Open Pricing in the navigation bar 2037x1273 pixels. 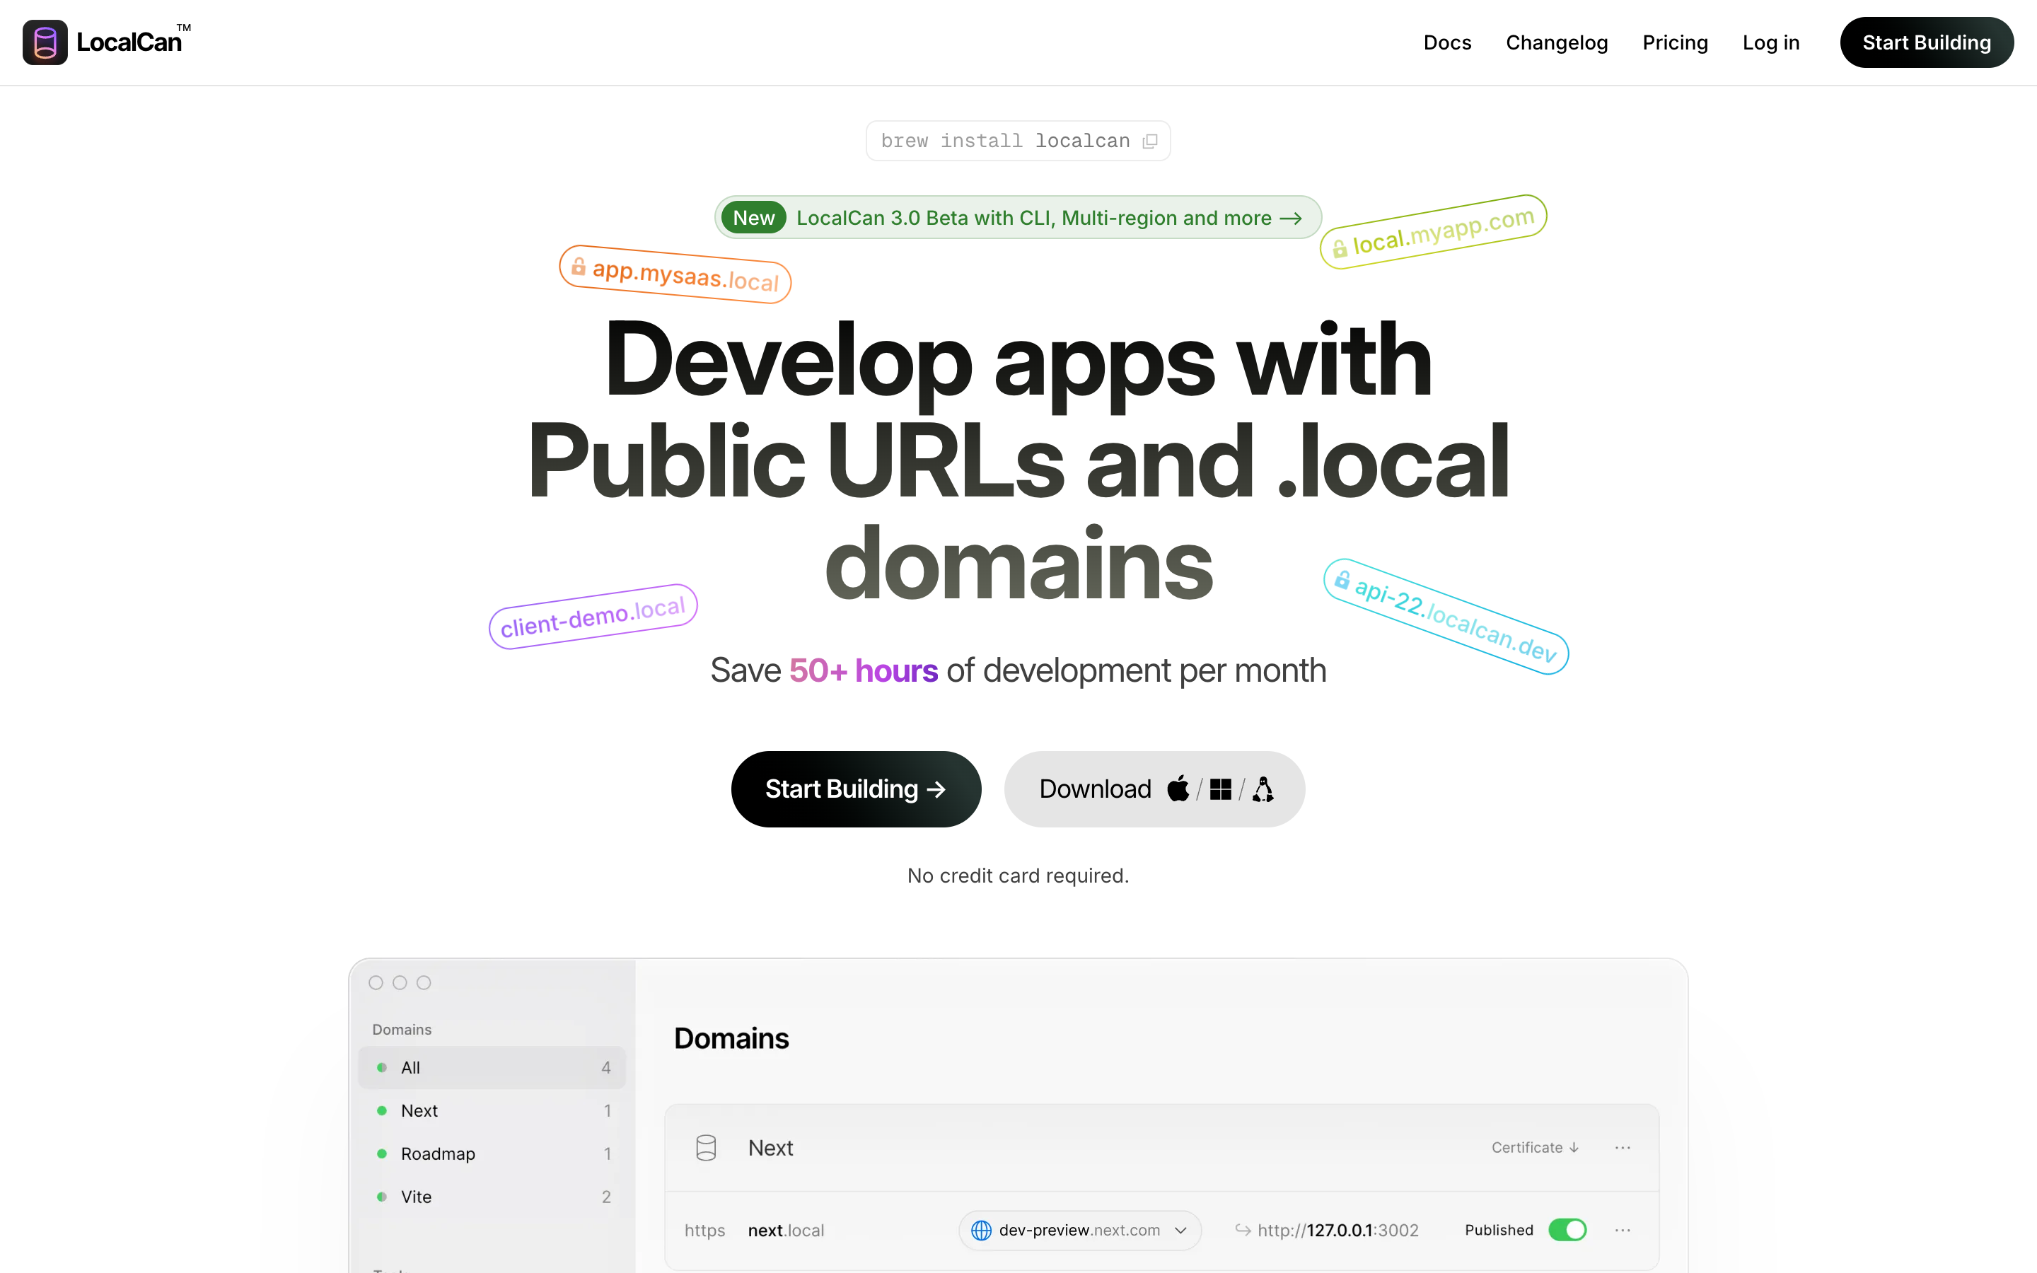(x=1675, y=42)
